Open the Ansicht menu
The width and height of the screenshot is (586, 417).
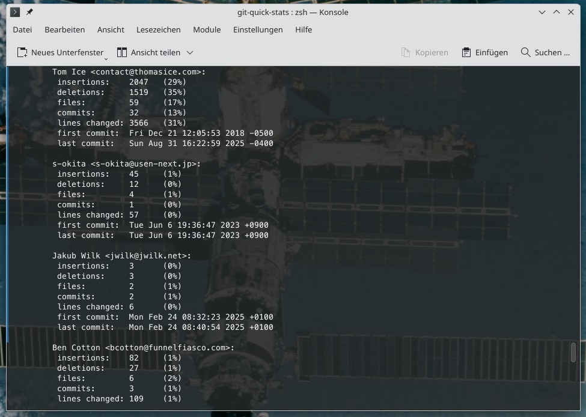111,29
